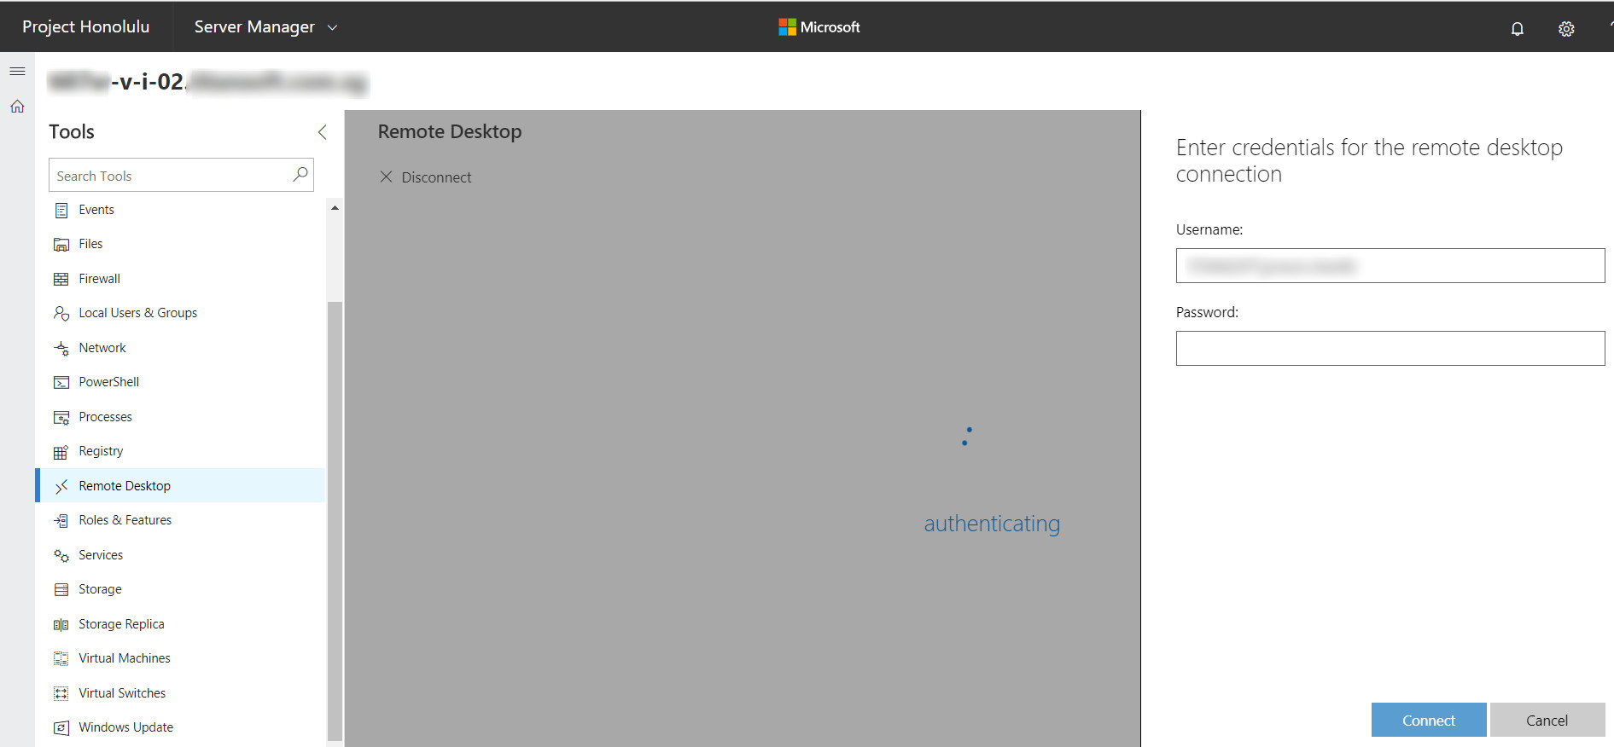Click the Firewall tool icon
The width and height of the screenshot is (1614, 747).
[x=61, y=279]
